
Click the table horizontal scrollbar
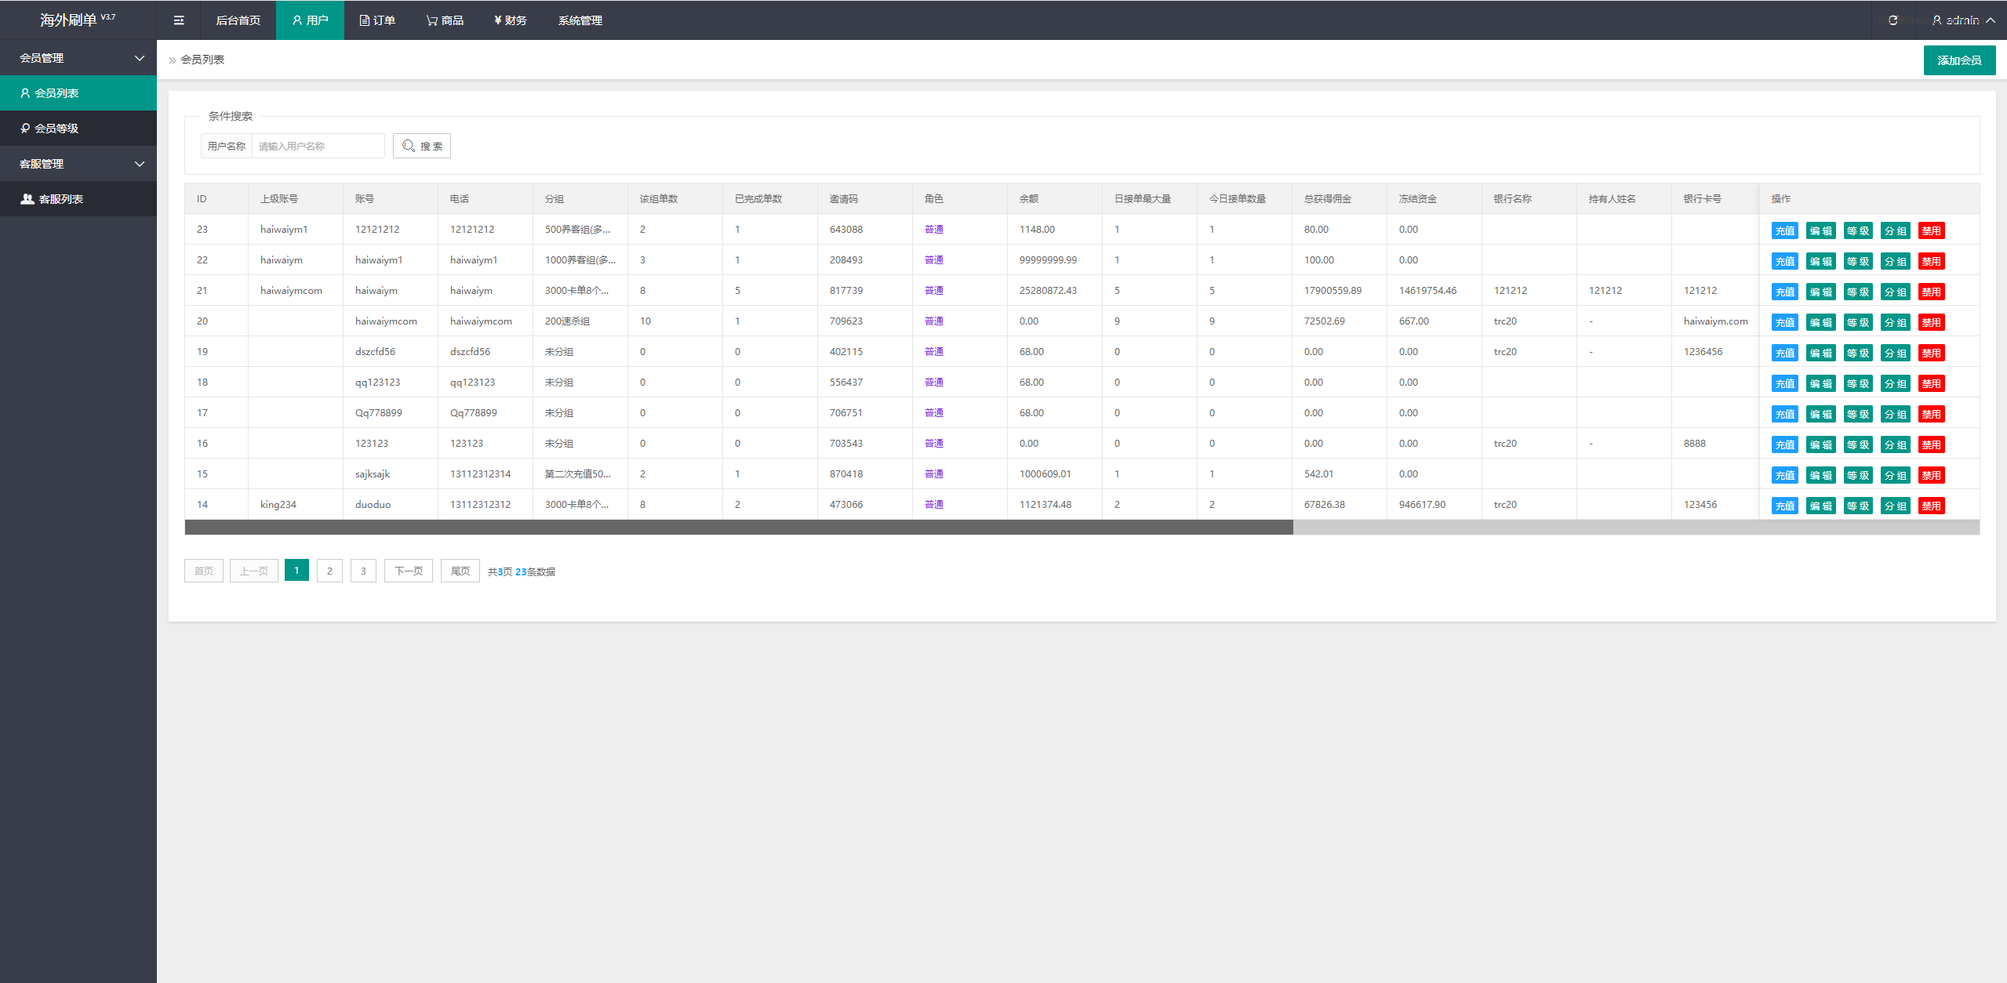pos(738,528)
